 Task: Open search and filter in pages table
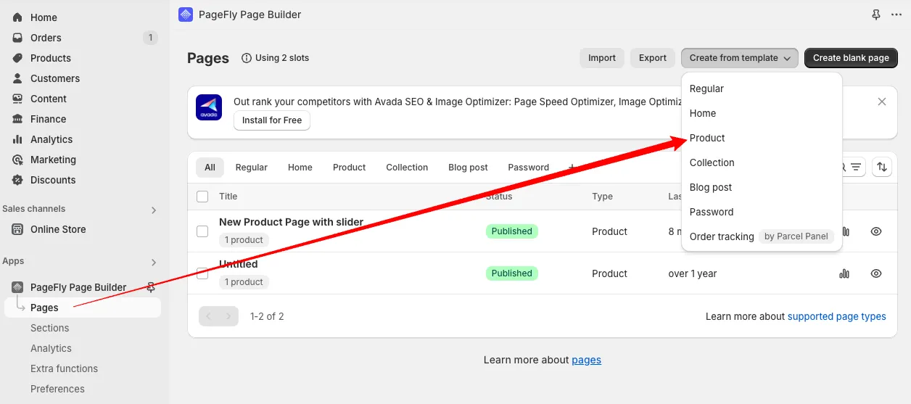(853, 167)
